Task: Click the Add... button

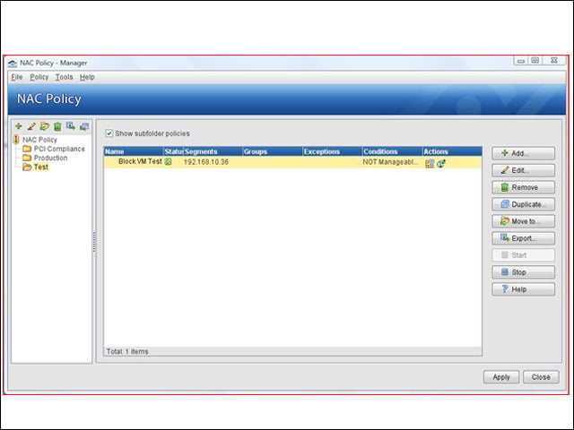Action: [x=523, y=153]
